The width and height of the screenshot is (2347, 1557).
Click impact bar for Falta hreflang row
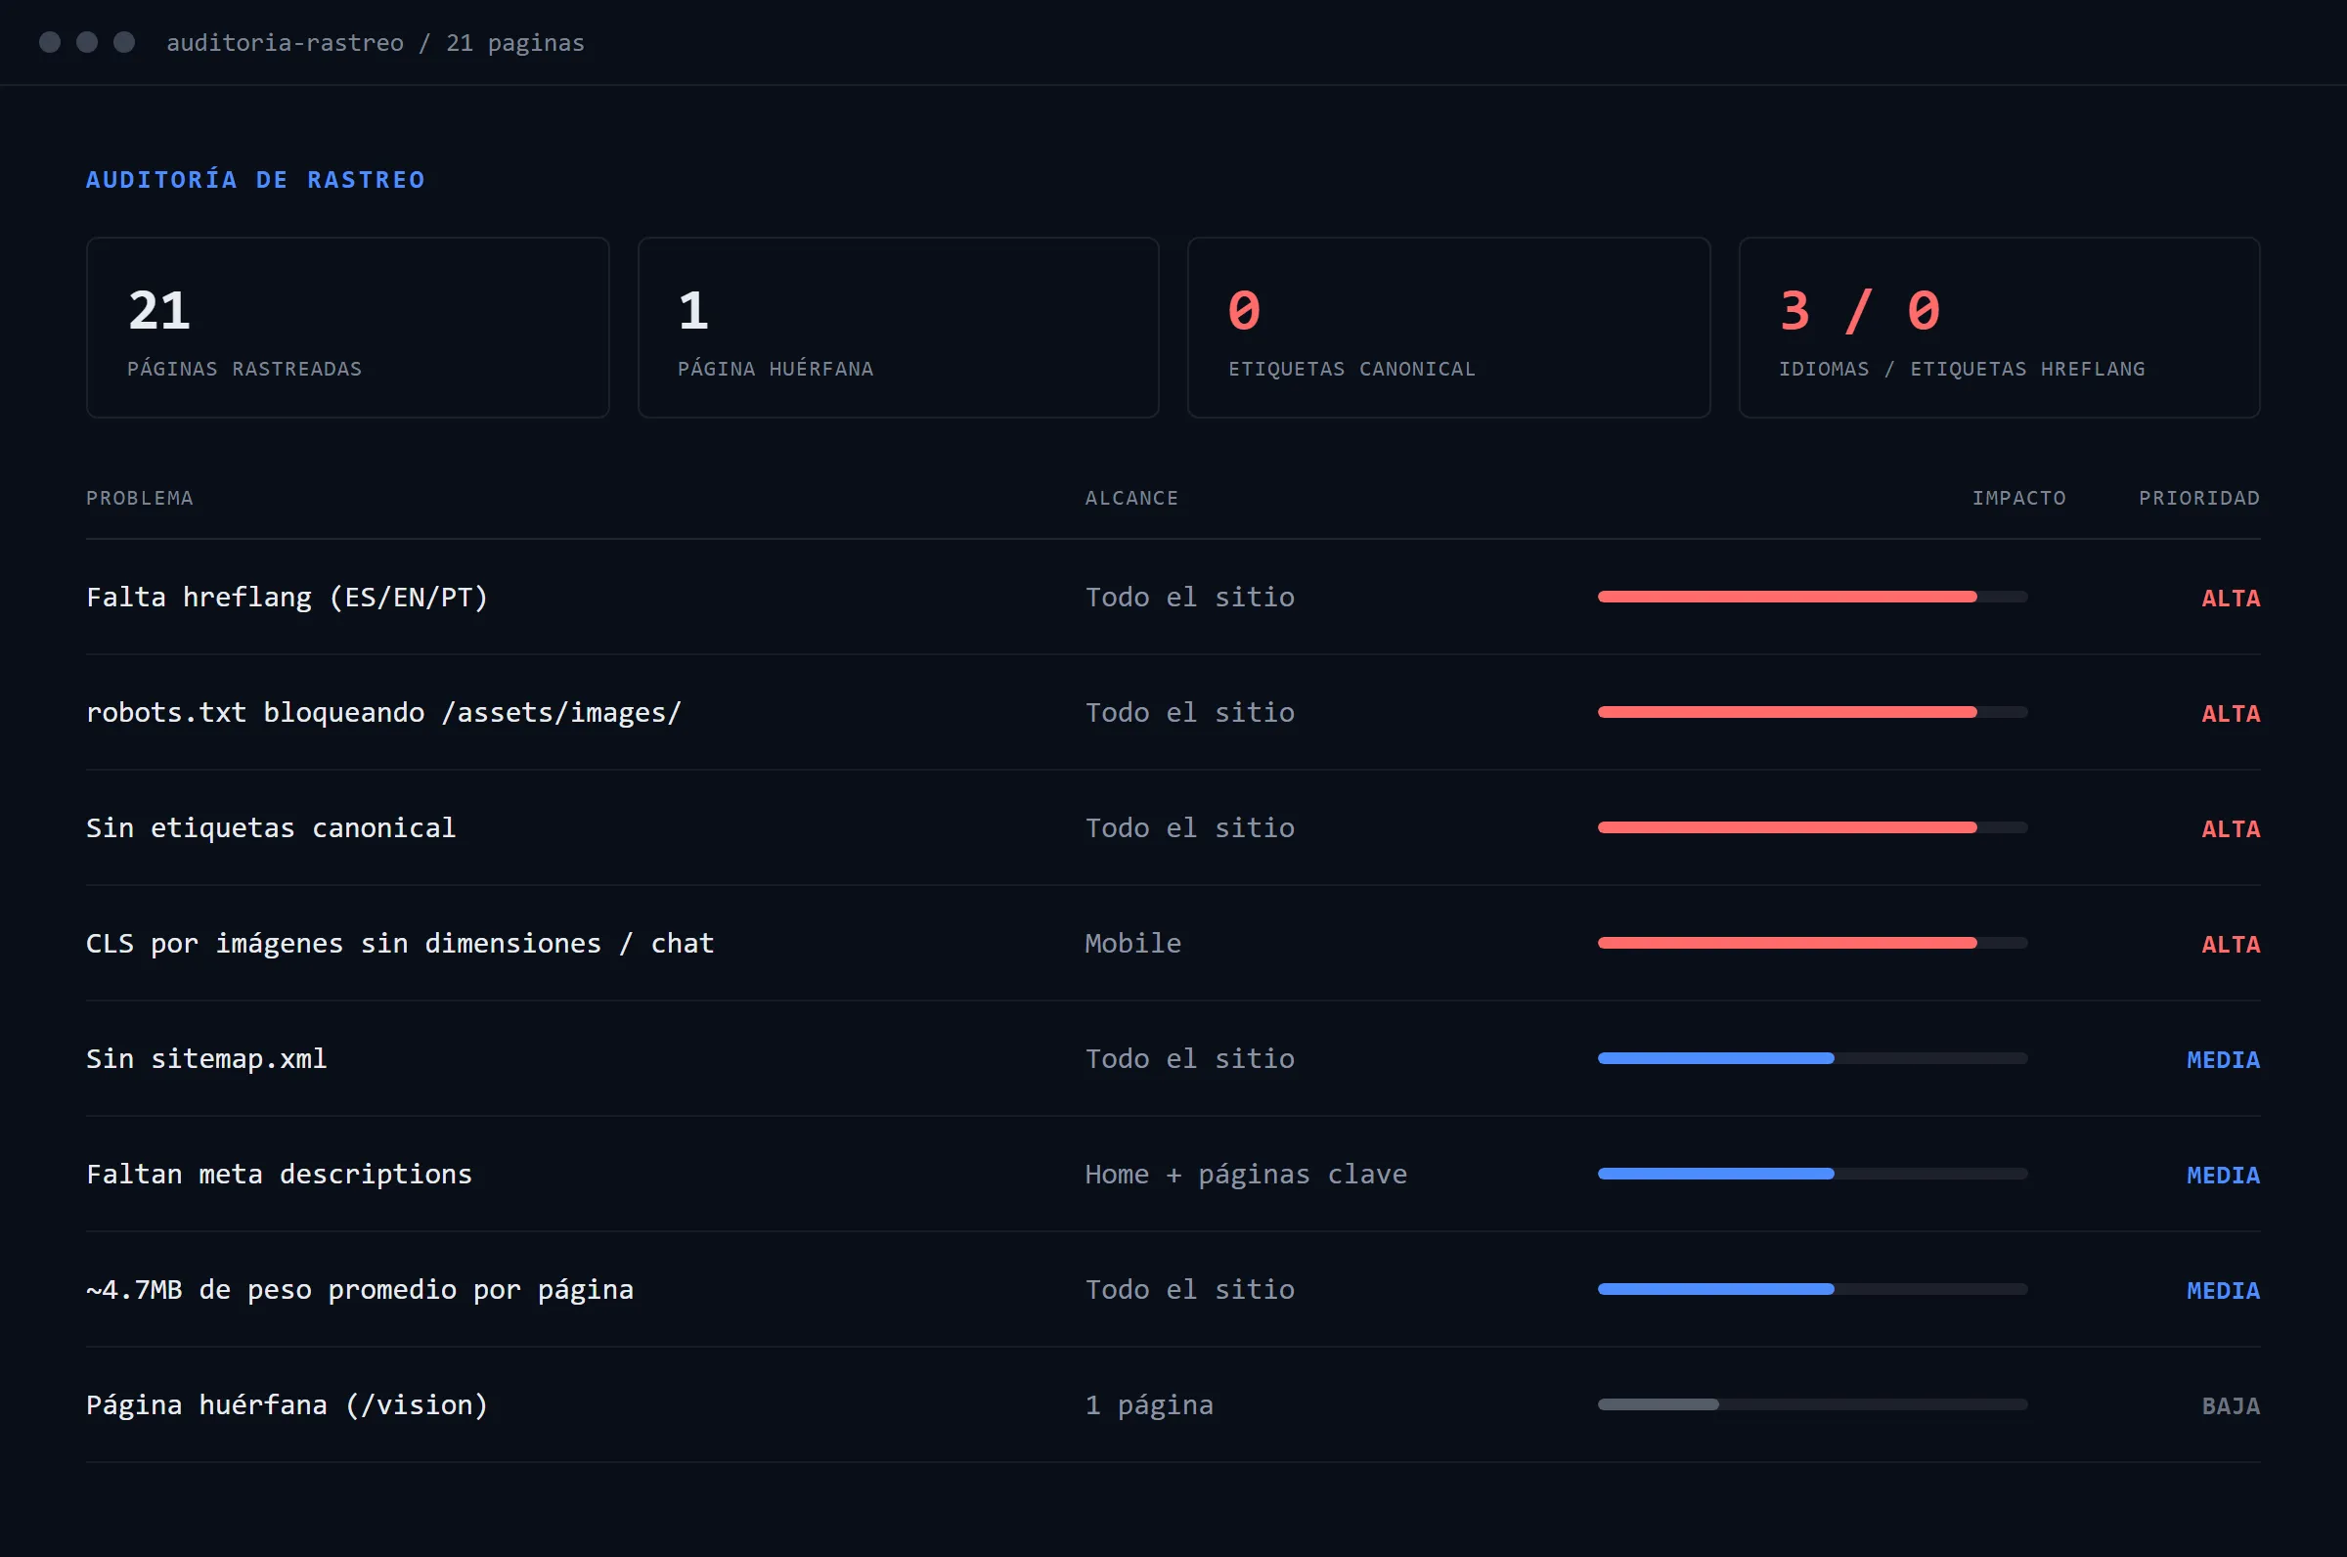[1812, 597]
